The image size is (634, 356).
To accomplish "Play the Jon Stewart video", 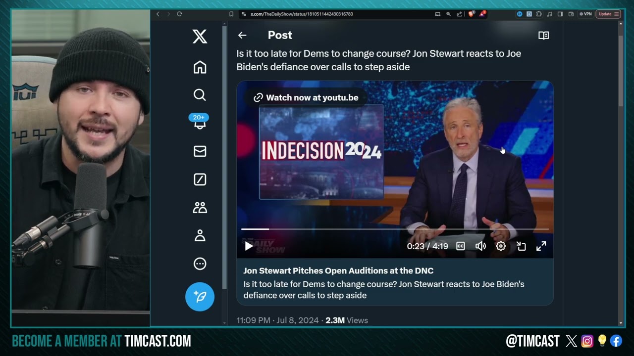I will pos(249,246).
